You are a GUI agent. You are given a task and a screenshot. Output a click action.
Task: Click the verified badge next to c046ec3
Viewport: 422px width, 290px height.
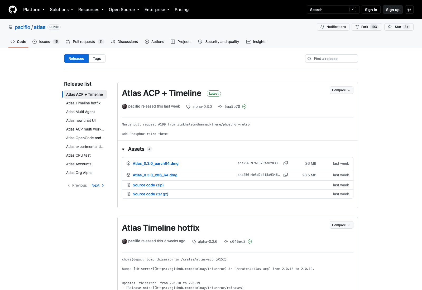(x=250, y=241)
